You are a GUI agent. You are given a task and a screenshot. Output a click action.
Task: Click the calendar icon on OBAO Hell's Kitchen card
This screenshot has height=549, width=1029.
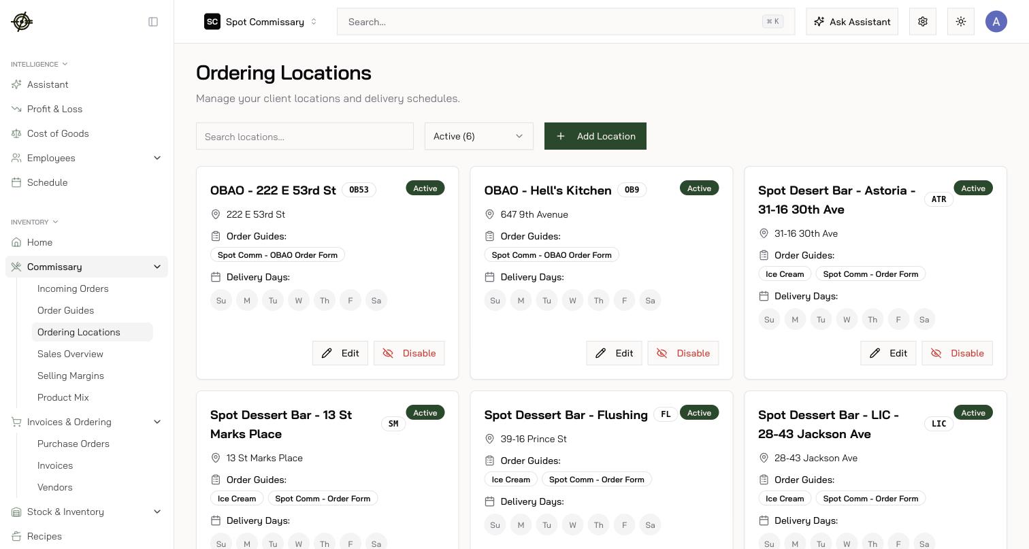489,277
